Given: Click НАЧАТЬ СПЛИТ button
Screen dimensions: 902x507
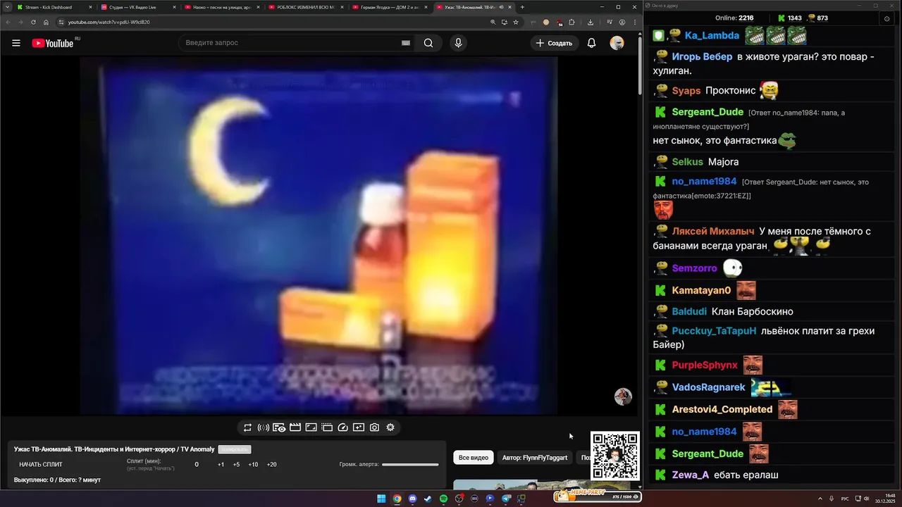Looking at the screenshot, I should (41, 465).
